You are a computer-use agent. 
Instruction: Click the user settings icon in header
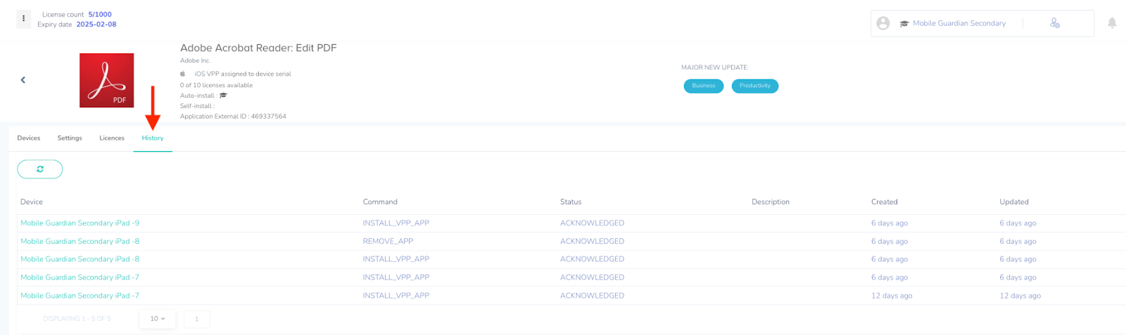[1054, 23]
